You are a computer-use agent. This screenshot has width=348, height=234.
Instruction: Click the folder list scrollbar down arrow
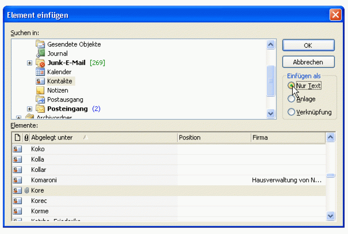271,114
